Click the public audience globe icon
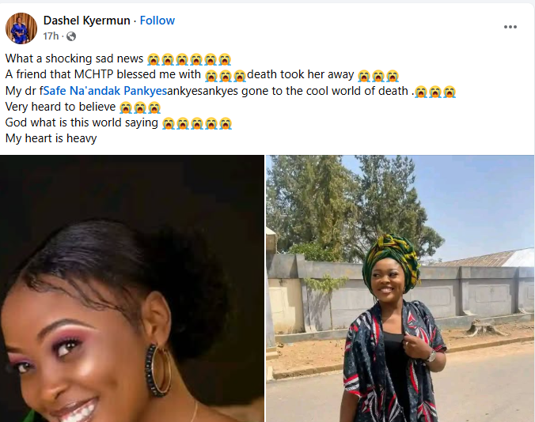Image resolution: width=535 pixels, height=422 pixels. [x=71, y=36]
